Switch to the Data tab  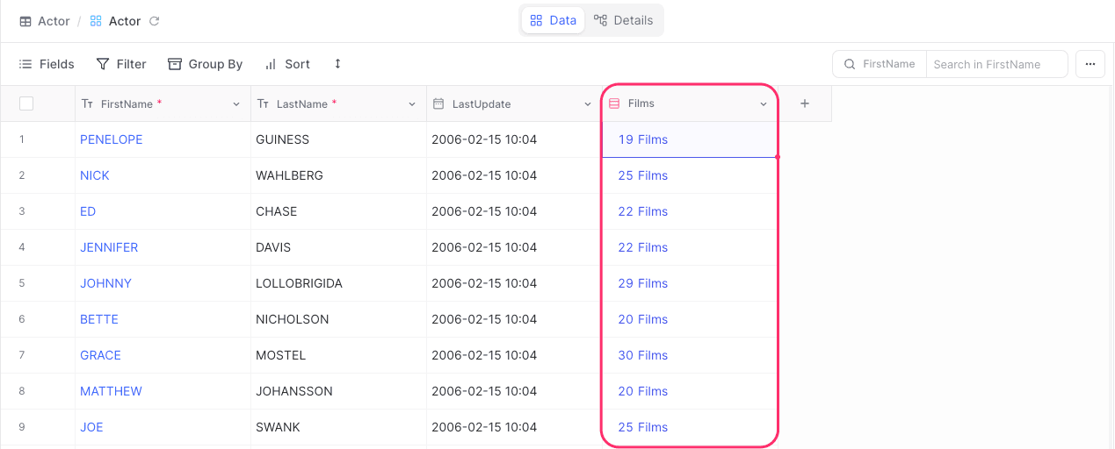point(553,20)
